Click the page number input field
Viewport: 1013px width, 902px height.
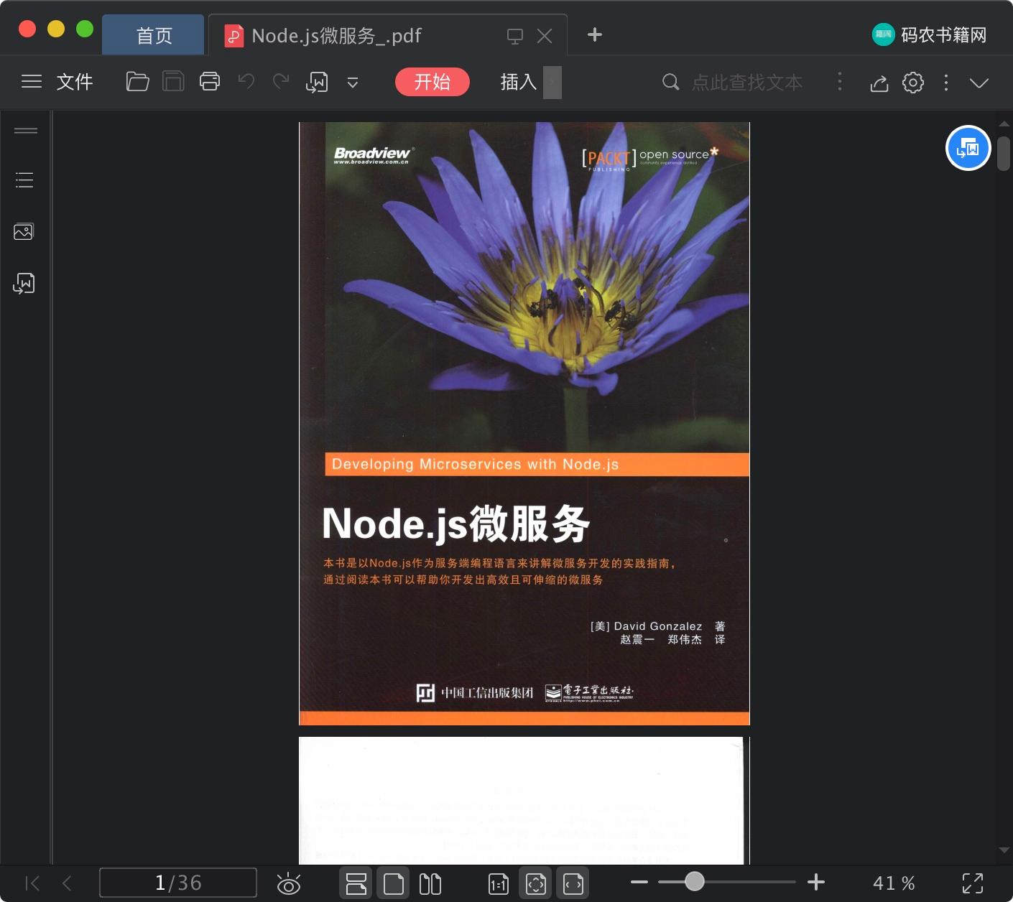coord(178,883)
